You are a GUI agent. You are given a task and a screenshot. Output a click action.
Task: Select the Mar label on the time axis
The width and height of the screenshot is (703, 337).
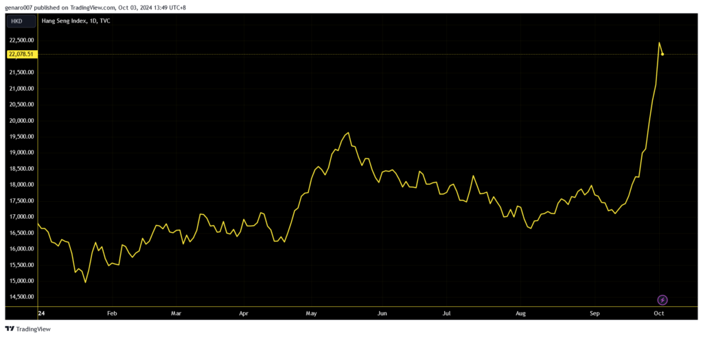[x=176, y=313]
